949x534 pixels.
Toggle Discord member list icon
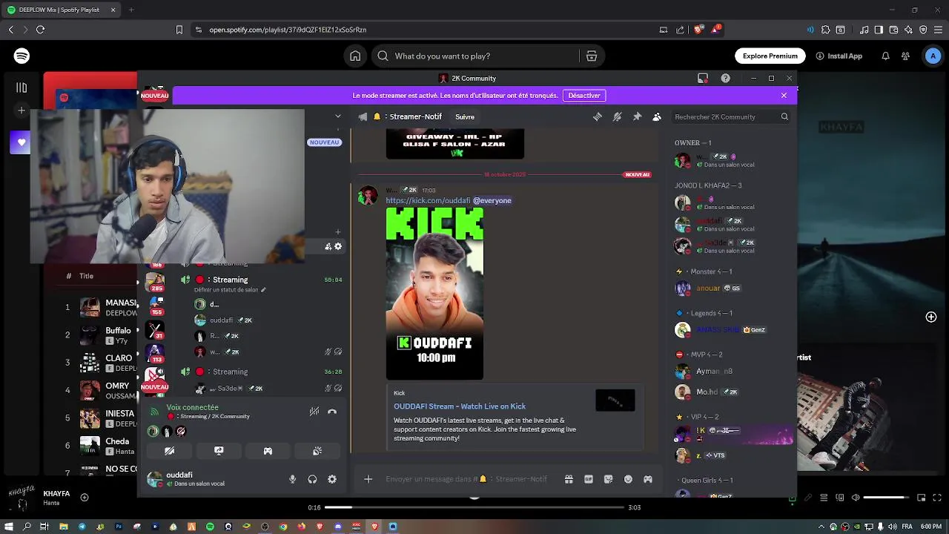coord(657,116)
